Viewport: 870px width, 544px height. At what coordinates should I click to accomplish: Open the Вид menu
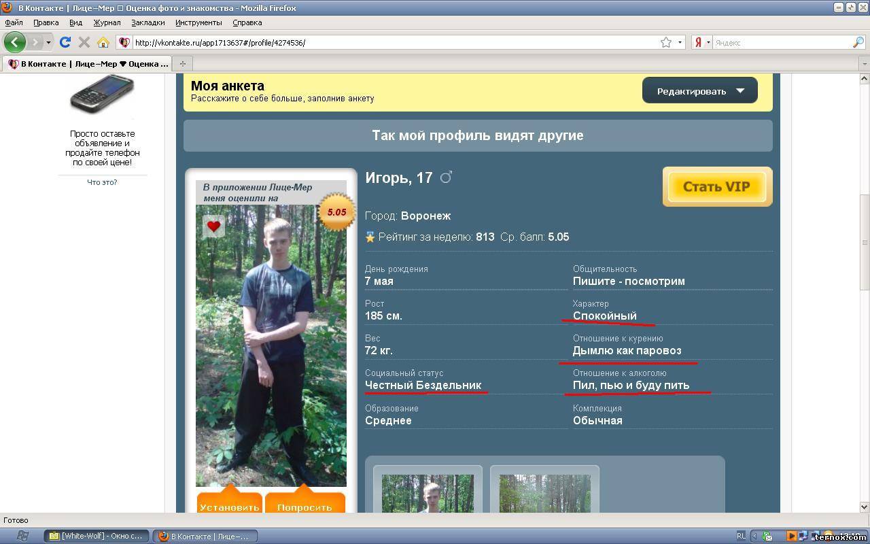[x=75, y=22]
